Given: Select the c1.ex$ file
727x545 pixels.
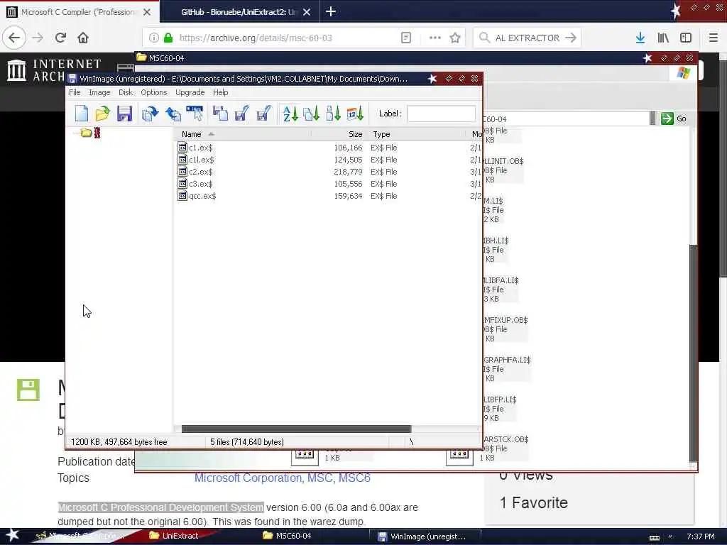Looking at the screenshot, I should [x=196, y=148].
